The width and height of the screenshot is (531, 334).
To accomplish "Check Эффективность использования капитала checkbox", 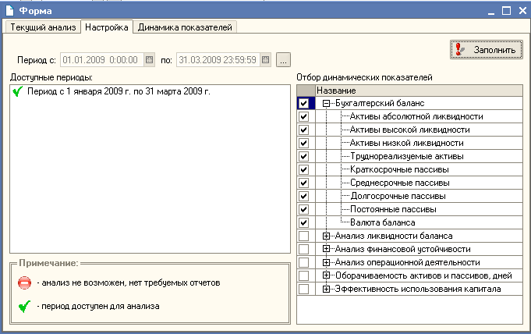I will [304, 289].
